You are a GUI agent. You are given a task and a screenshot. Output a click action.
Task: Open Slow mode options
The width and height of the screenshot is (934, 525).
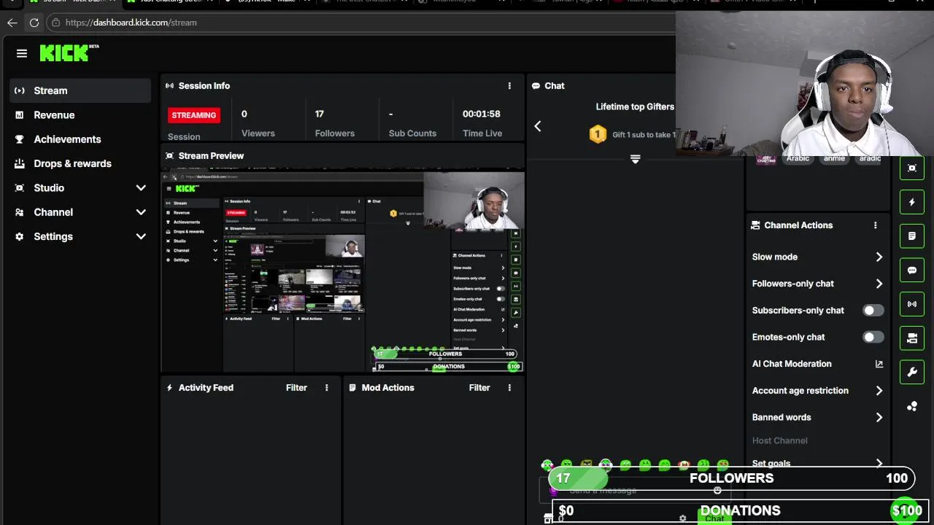817,257
